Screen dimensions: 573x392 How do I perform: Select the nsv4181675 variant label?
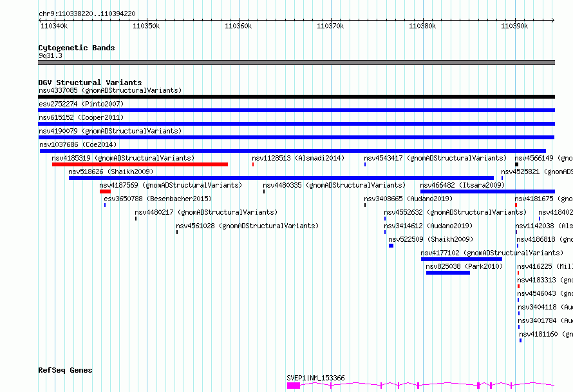pyautogui.click(x=544, y=199)
